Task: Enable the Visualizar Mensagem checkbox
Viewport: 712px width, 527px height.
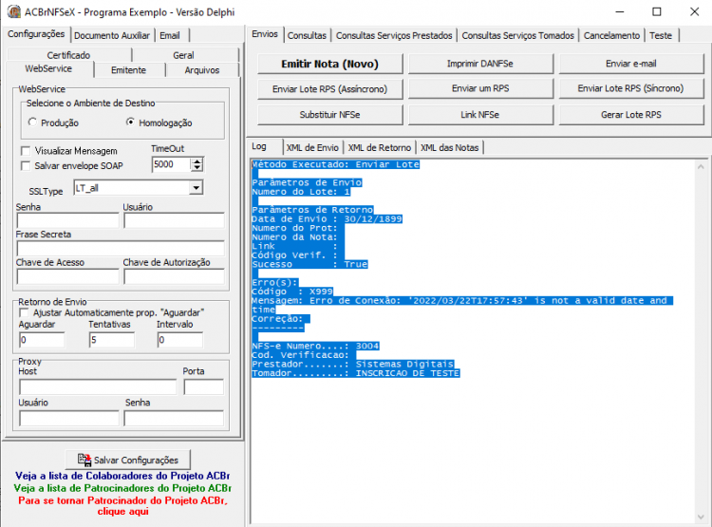Action: (x=26, y=151)
